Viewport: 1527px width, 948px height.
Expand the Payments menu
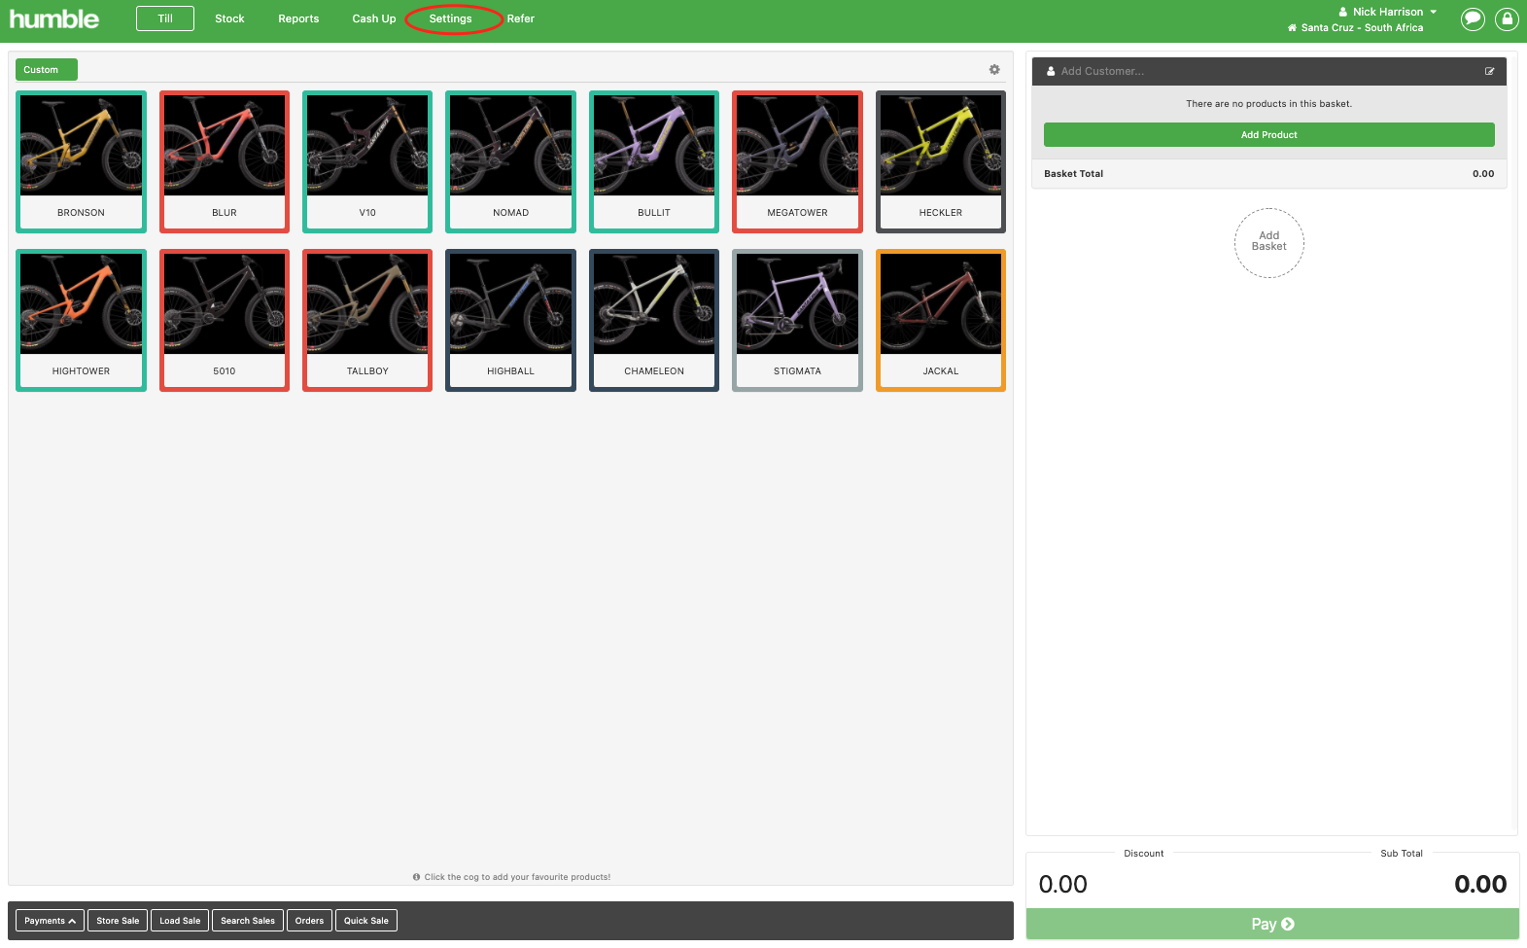coord(50,921)
